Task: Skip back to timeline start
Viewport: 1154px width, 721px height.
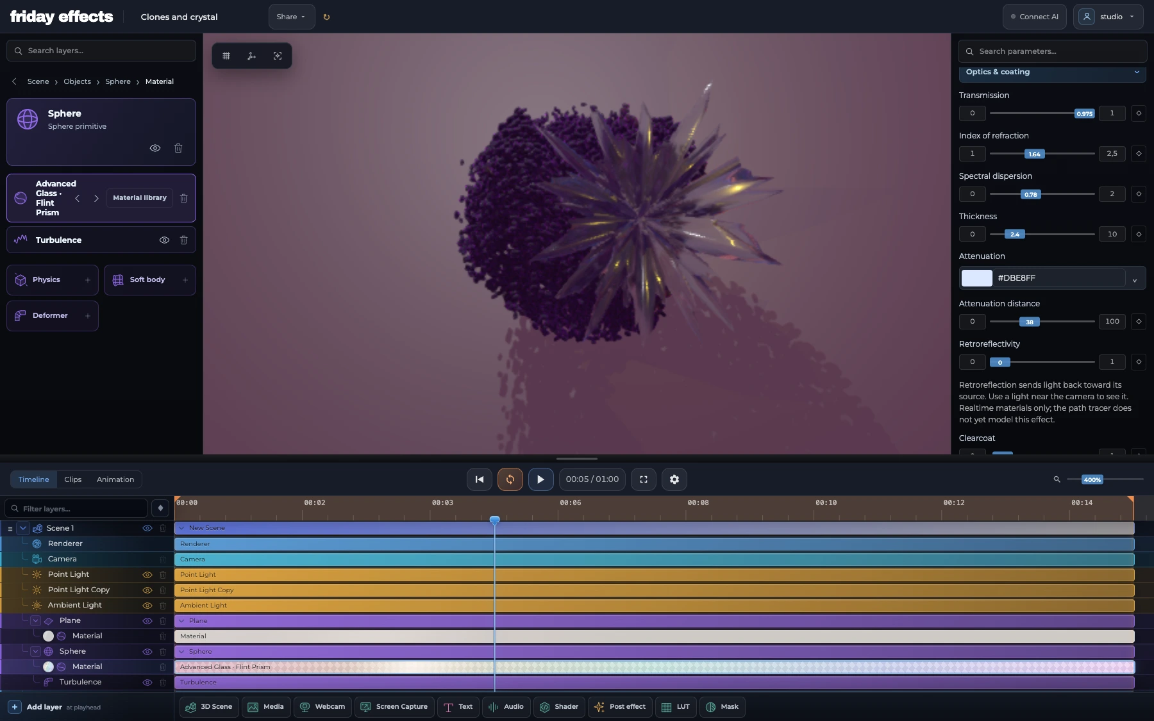Action: coord(480,479)
